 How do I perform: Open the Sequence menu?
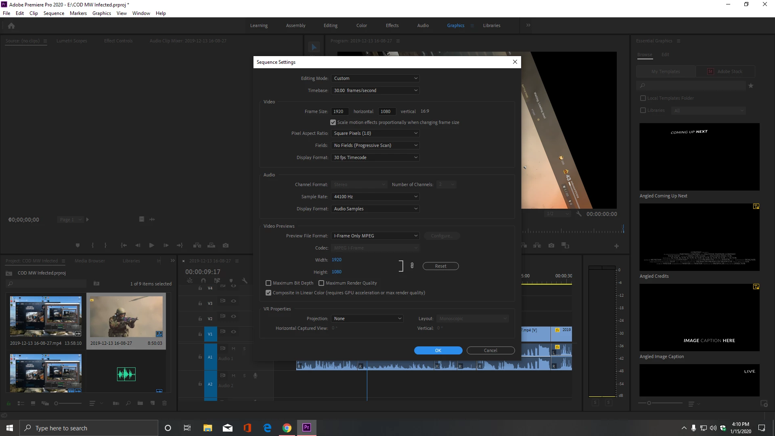(54, 13)
